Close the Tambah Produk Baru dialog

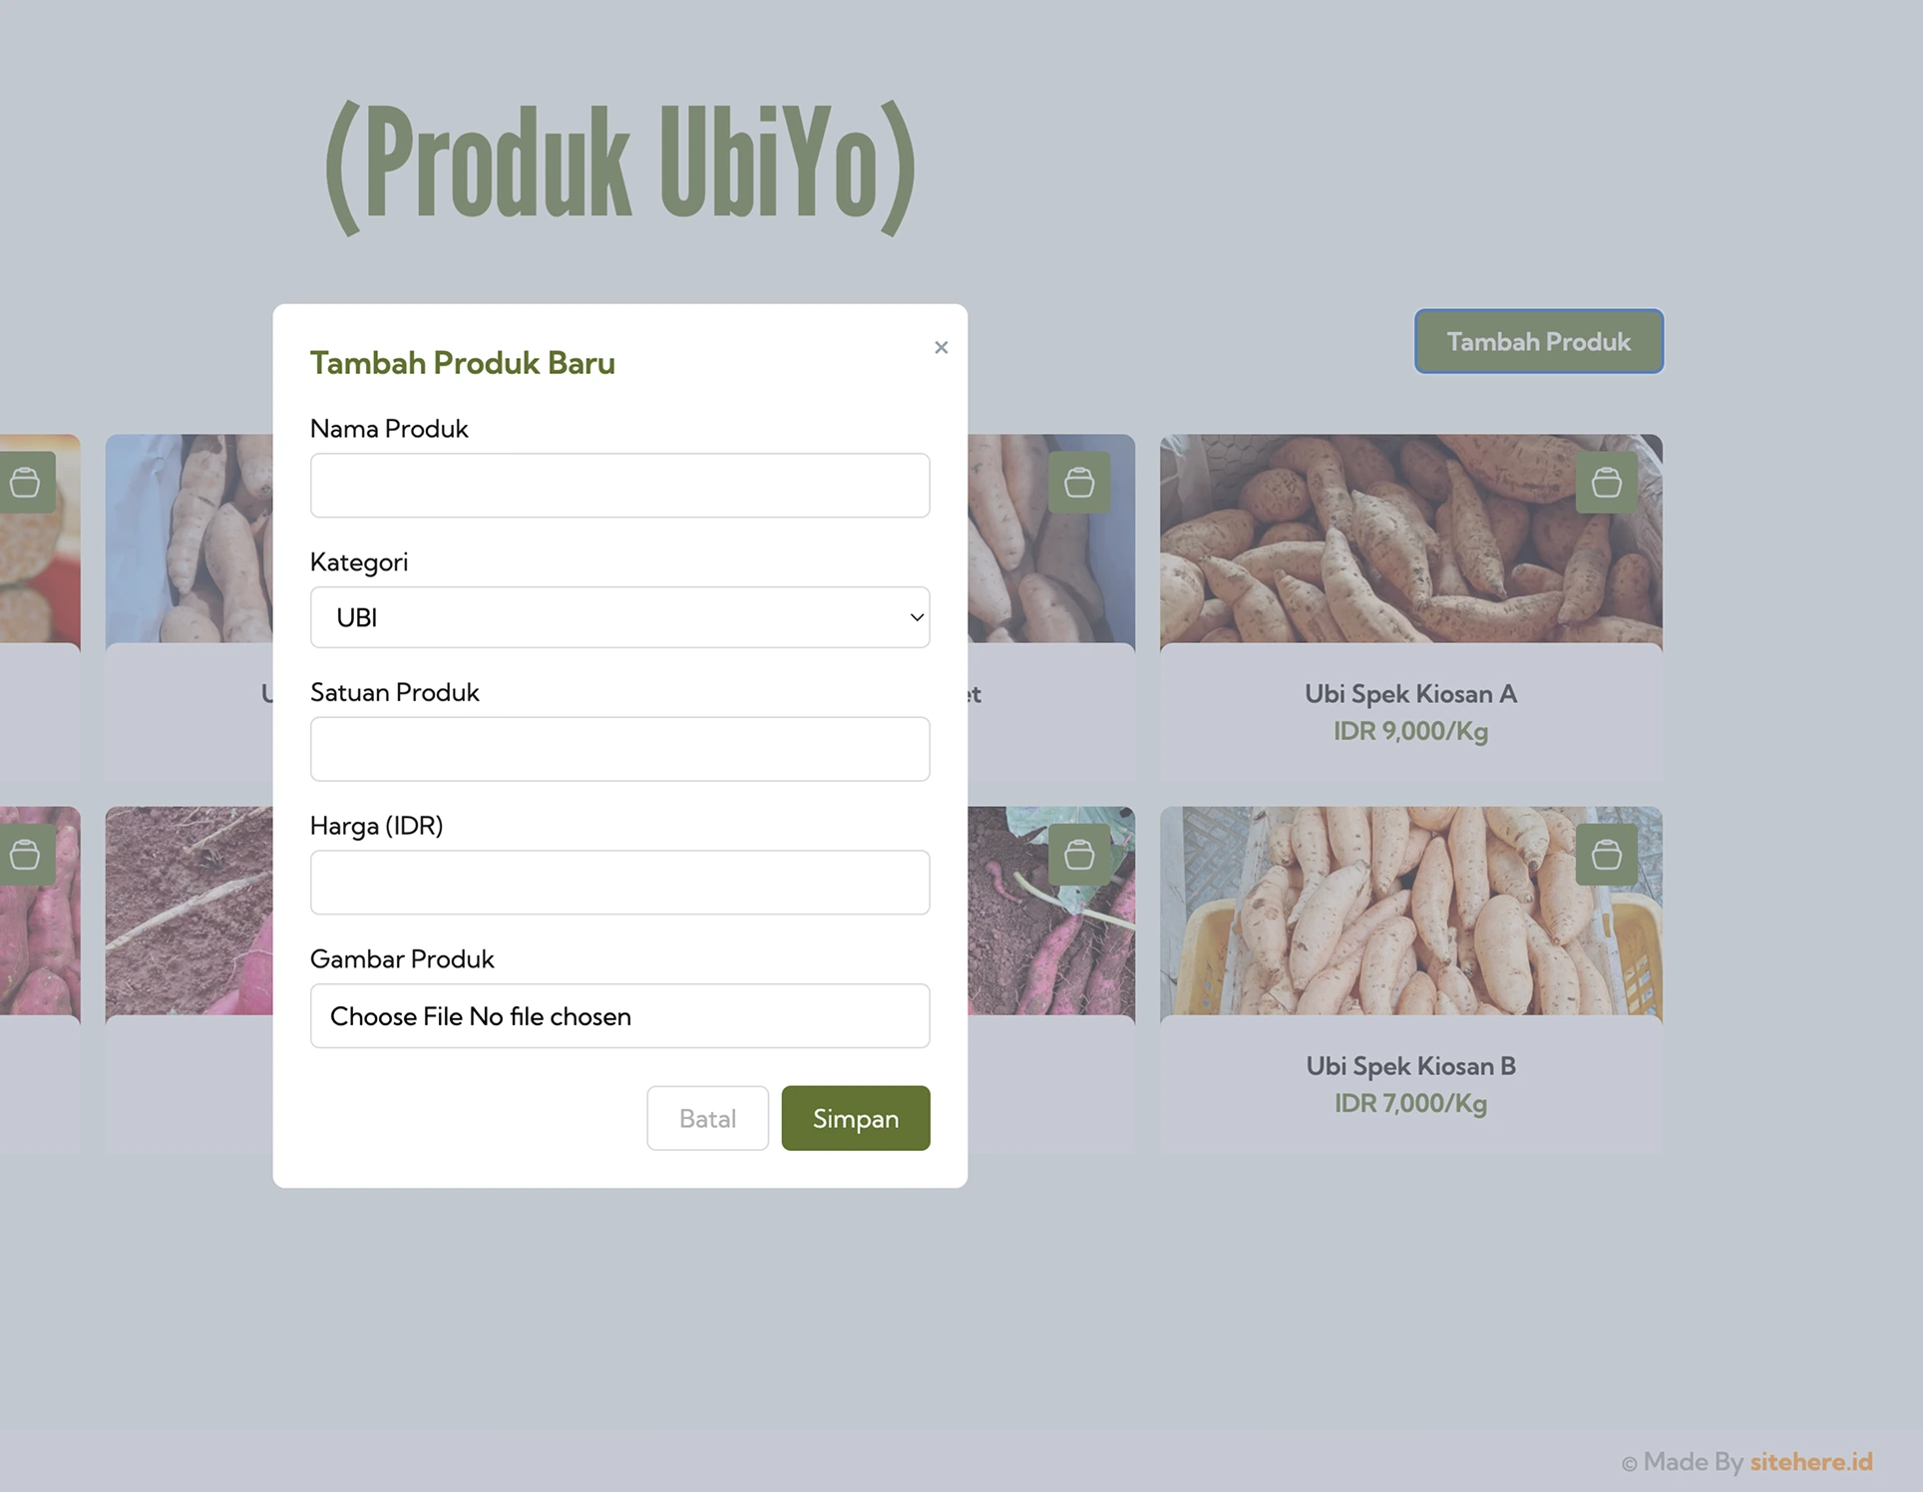(x=941, y=347)
